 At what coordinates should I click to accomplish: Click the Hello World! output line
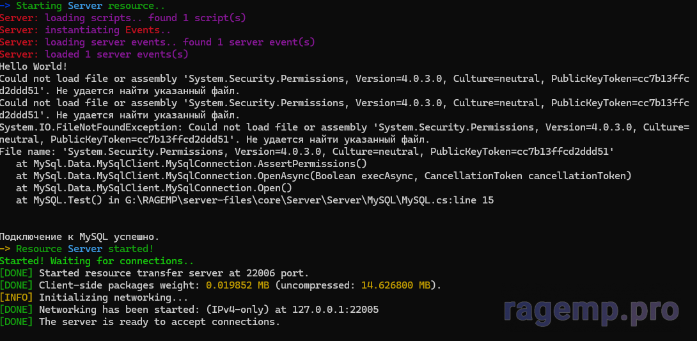(x=34, y=67)
